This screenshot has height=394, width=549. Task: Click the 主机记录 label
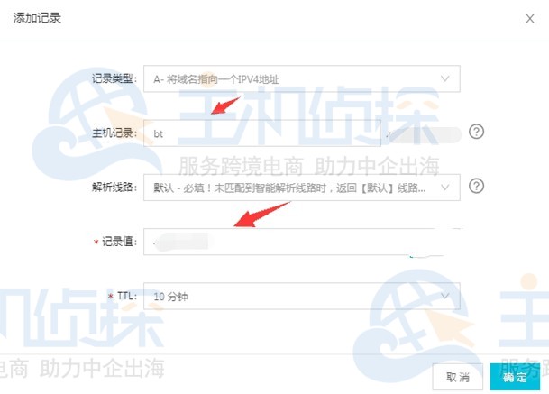coord(114,133)
